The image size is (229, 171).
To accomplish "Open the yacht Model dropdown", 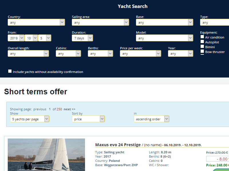I will (165, 38).
